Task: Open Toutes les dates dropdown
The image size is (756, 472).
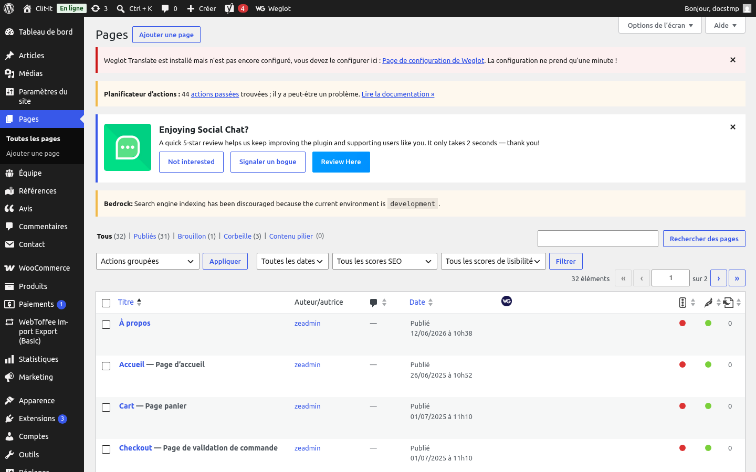Action: pyautogui.click(x=292, y=261)
